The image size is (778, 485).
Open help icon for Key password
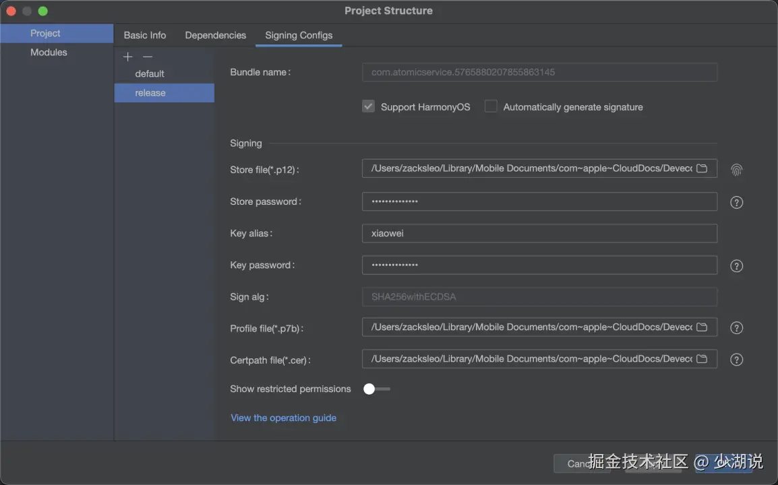(737, 266)
